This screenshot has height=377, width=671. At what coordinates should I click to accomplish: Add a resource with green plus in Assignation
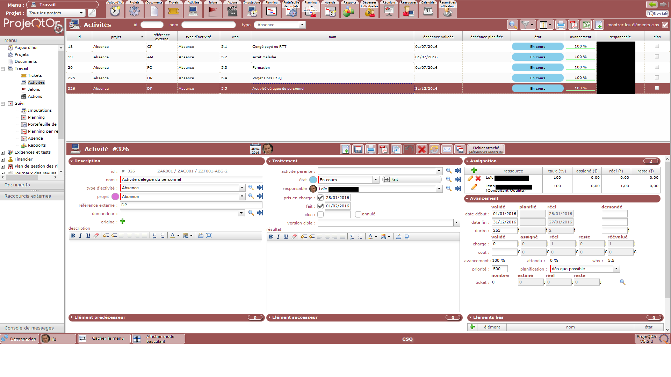click(x=474, y=170)
